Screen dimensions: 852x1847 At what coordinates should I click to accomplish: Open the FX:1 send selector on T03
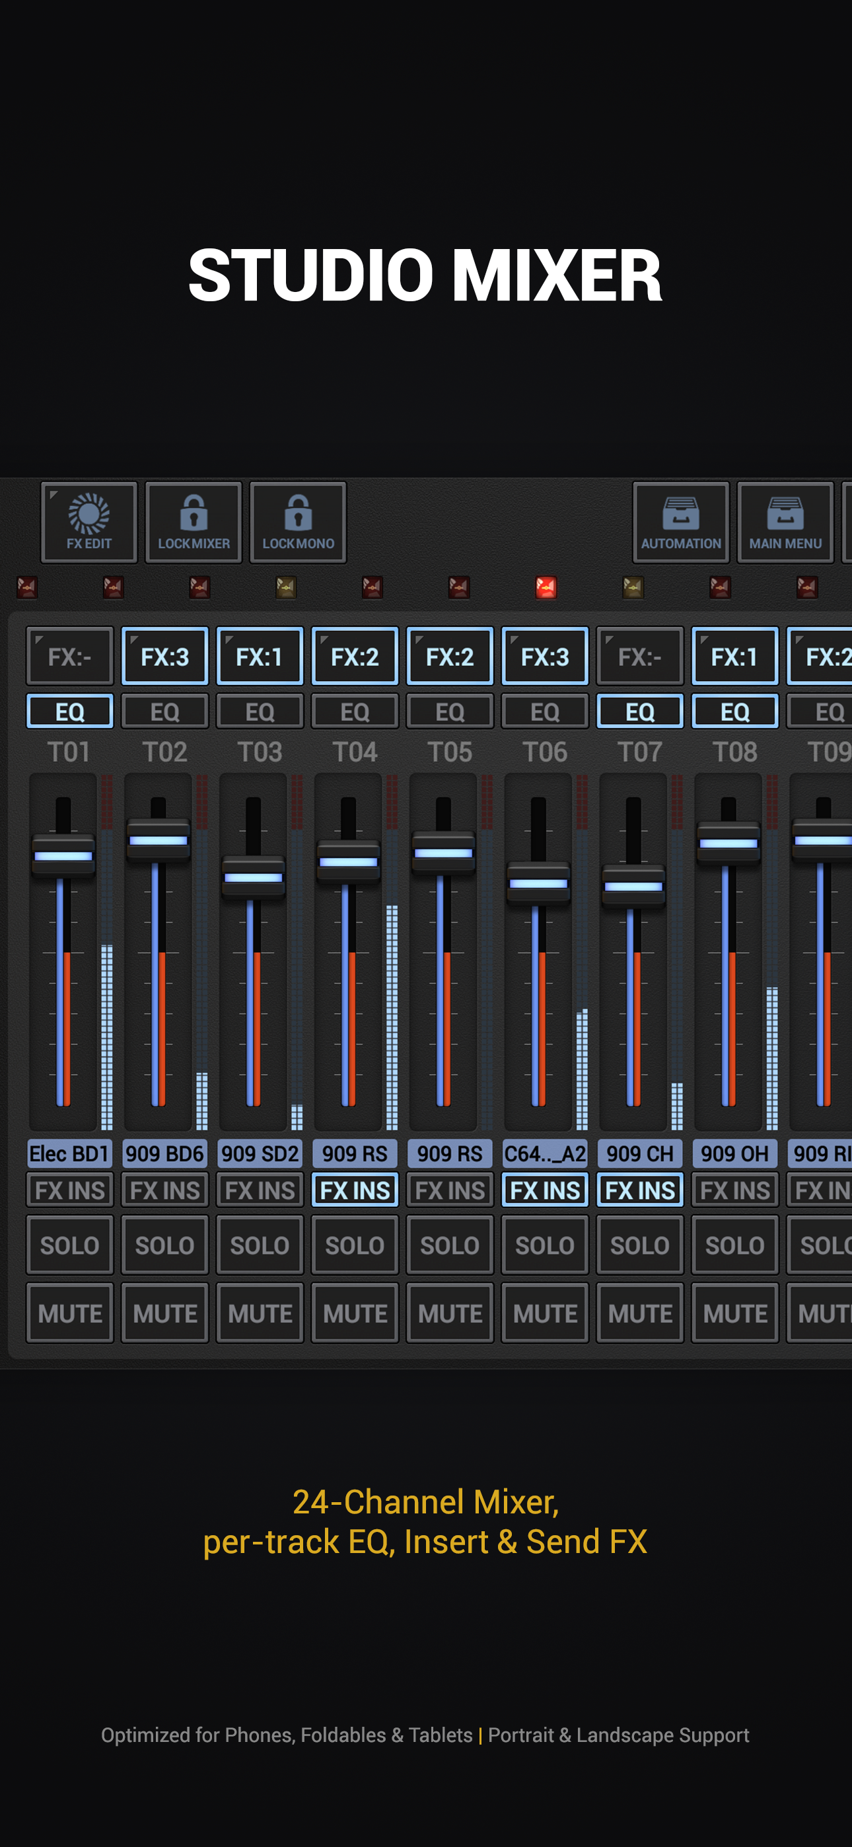coord(260,656)
